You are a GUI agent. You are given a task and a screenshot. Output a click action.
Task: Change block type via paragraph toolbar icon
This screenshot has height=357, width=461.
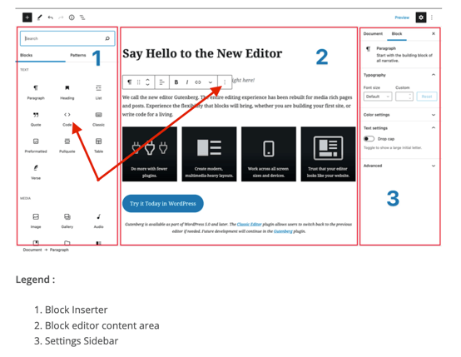tap(129, 82)
